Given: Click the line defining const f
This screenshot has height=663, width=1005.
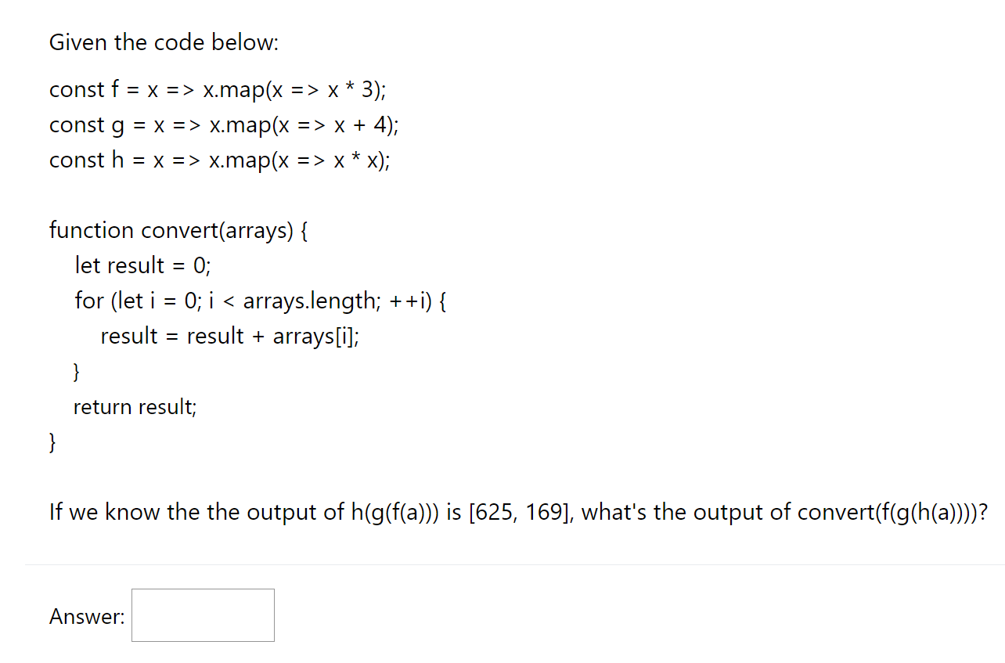Looking at the screenshot, I should [216, 90].
